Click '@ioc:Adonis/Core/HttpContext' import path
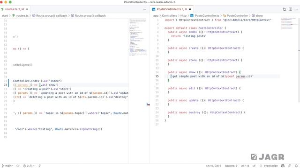300x168 pixels. 247,20
